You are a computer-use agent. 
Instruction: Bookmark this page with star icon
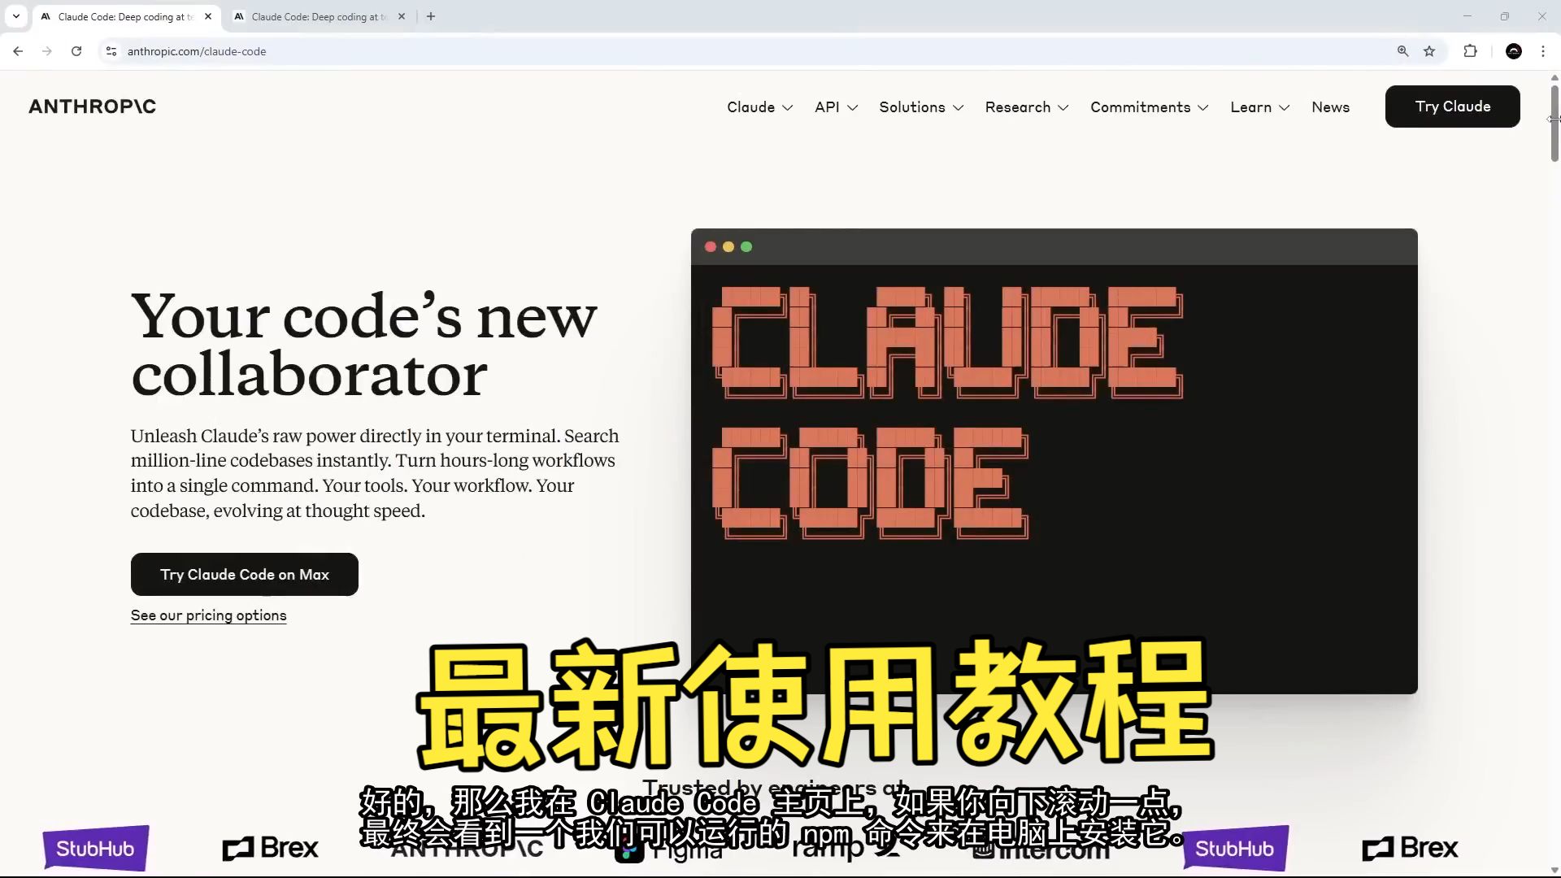tap(1429, 51)
